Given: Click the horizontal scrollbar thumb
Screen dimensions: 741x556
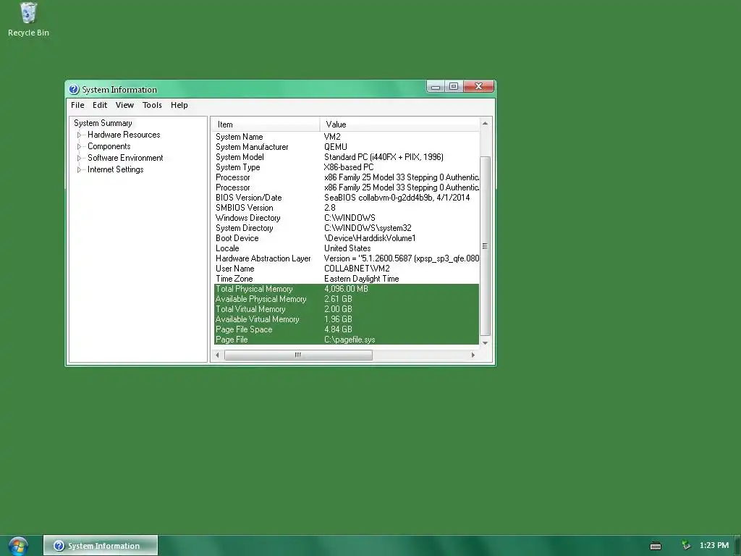Looking at the screenshot, I should pos(298,355).
